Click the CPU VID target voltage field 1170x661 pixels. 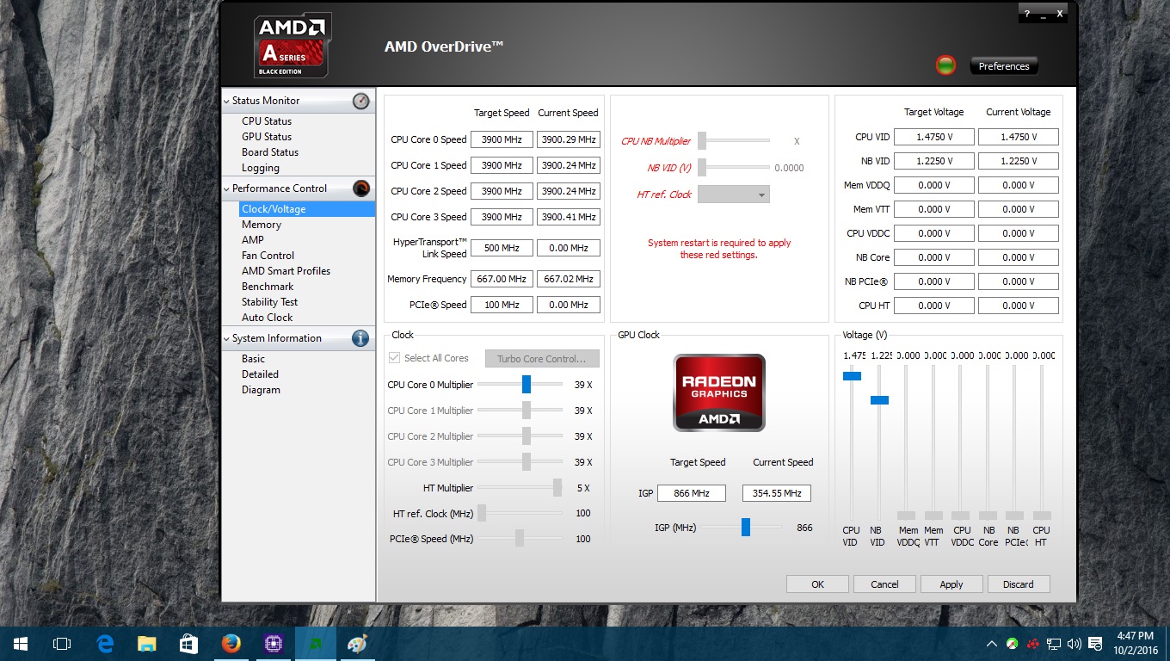tap(934, 136)
